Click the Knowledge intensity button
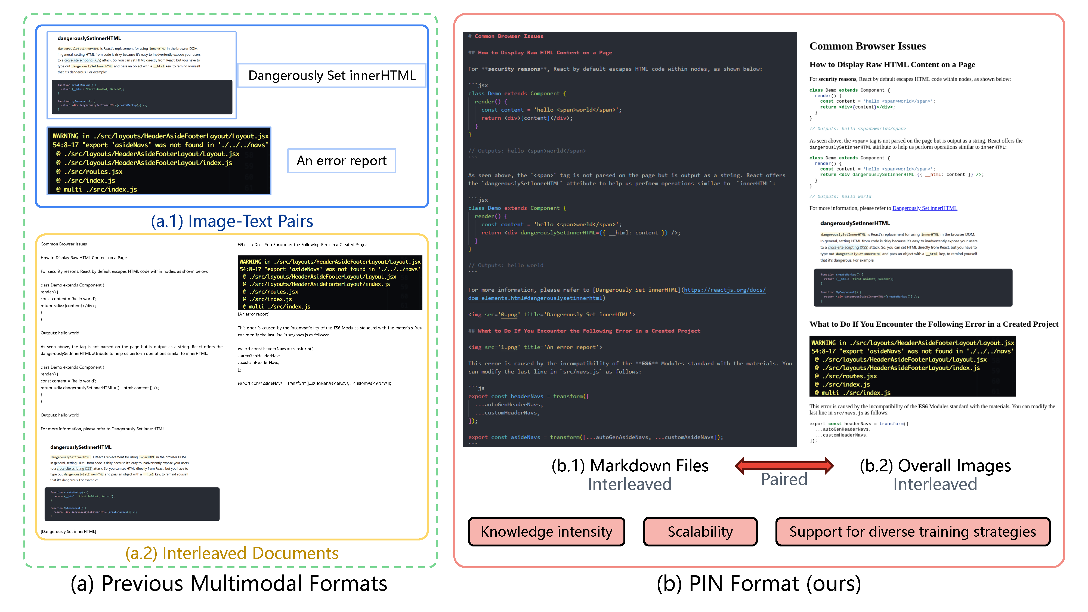 546,531
